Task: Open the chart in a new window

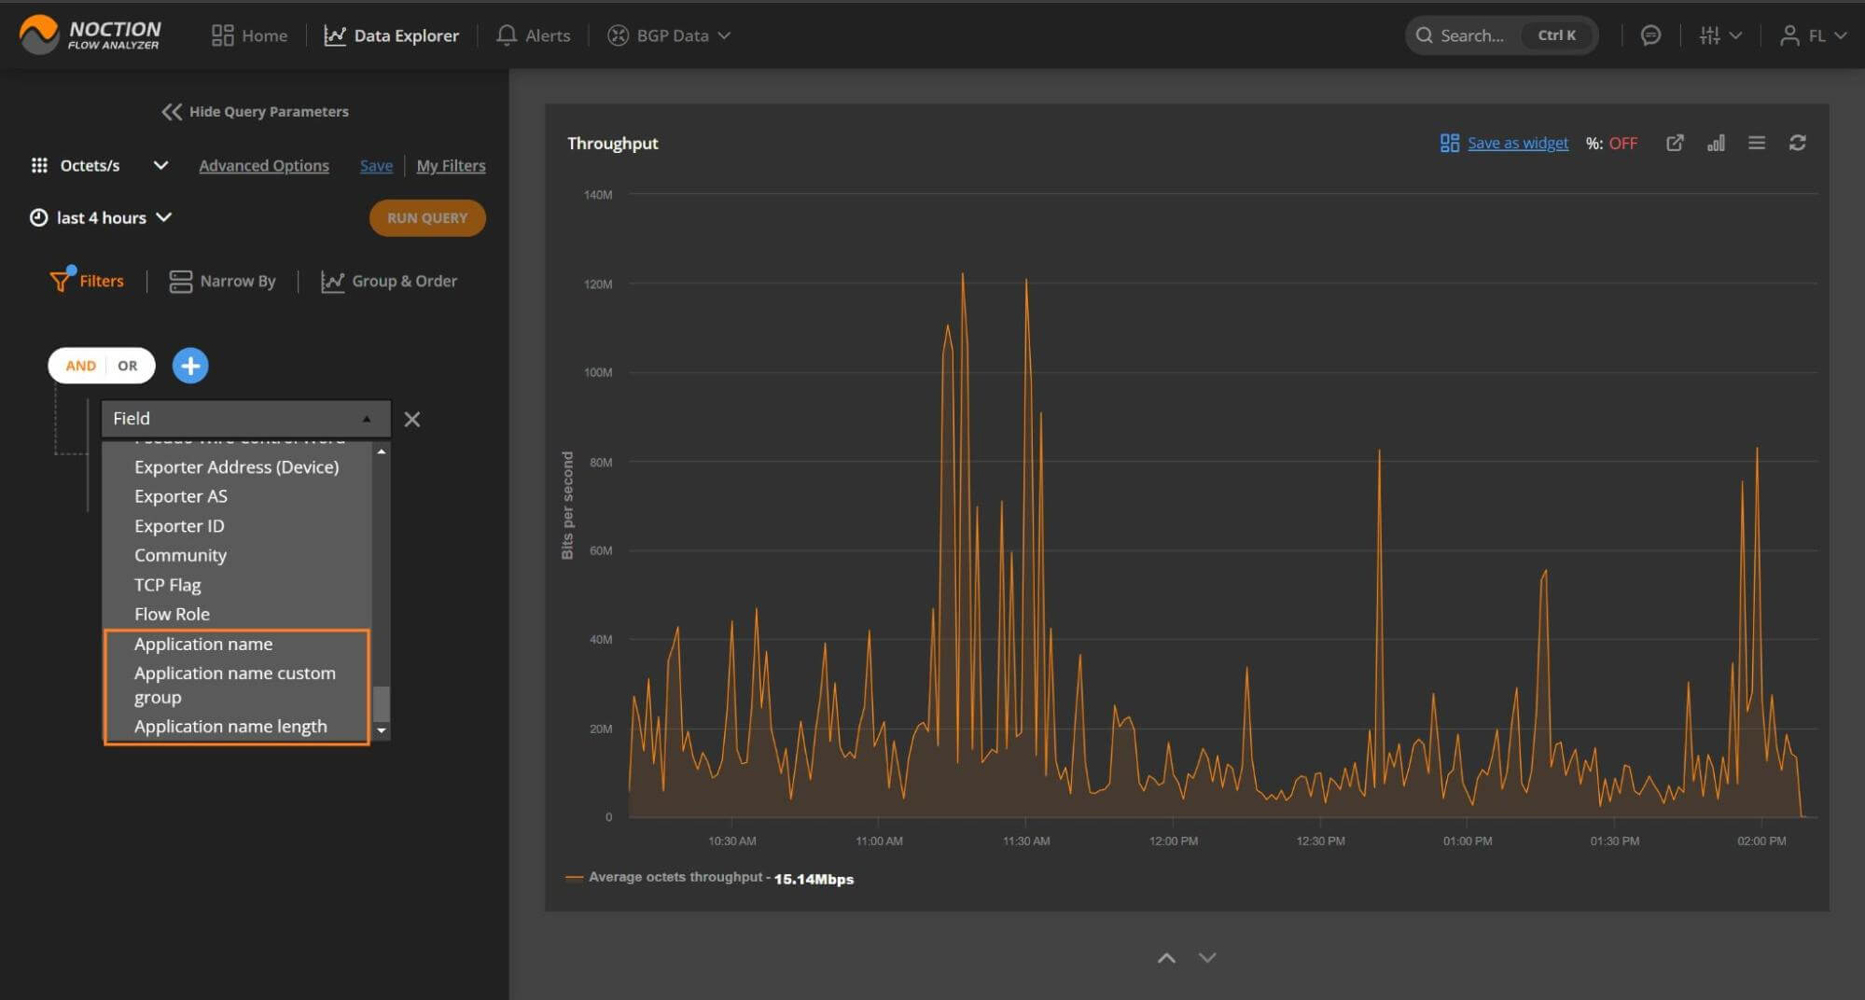Action: (x=1675, y=143)
